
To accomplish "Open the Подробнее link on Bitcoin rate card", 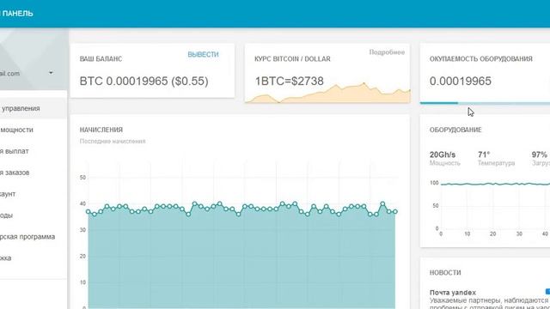I will 387,52.
